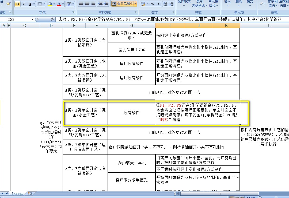The height and width of the screenshot is (198, 289).
Task: Open 数字 group dialog launcher
Action: 173,12
